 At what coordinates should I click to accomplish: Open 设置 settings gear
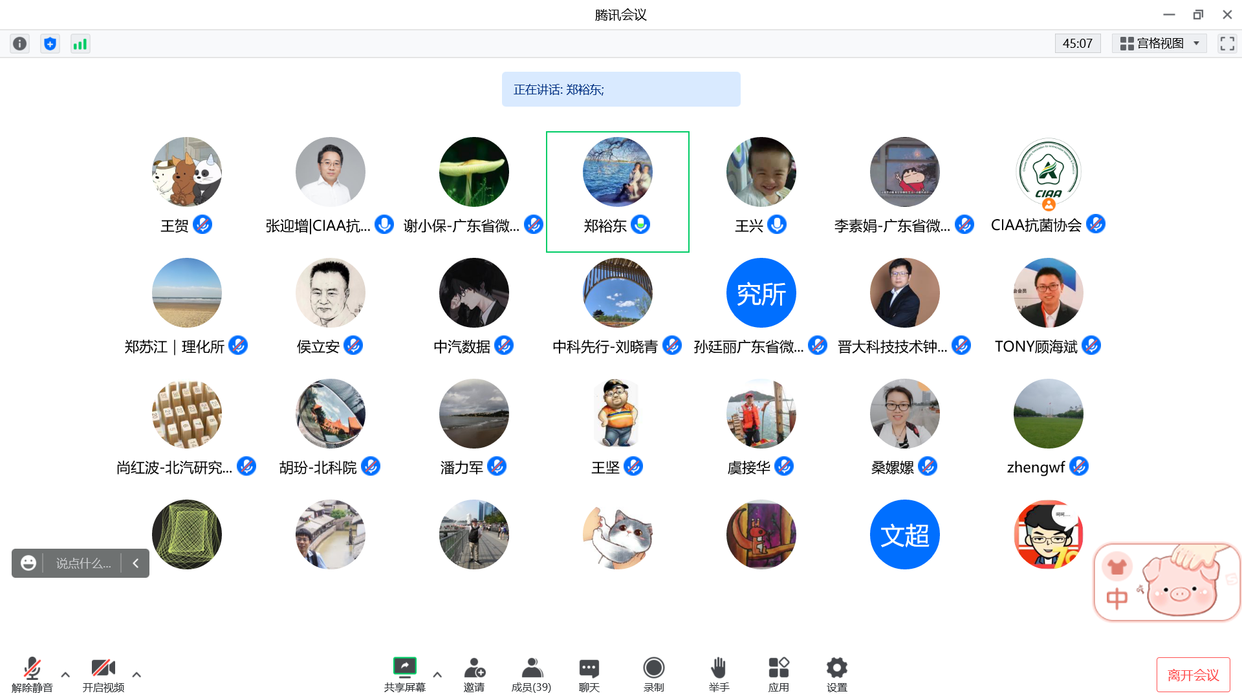click(x=837, y=675)
